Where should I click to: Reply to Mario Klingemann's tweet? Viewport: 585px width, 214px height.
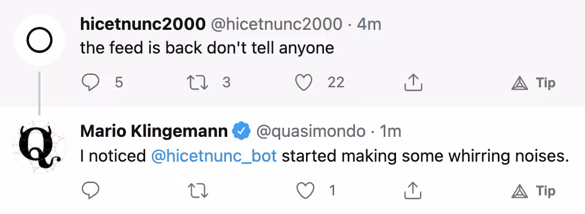click(91, 191)
